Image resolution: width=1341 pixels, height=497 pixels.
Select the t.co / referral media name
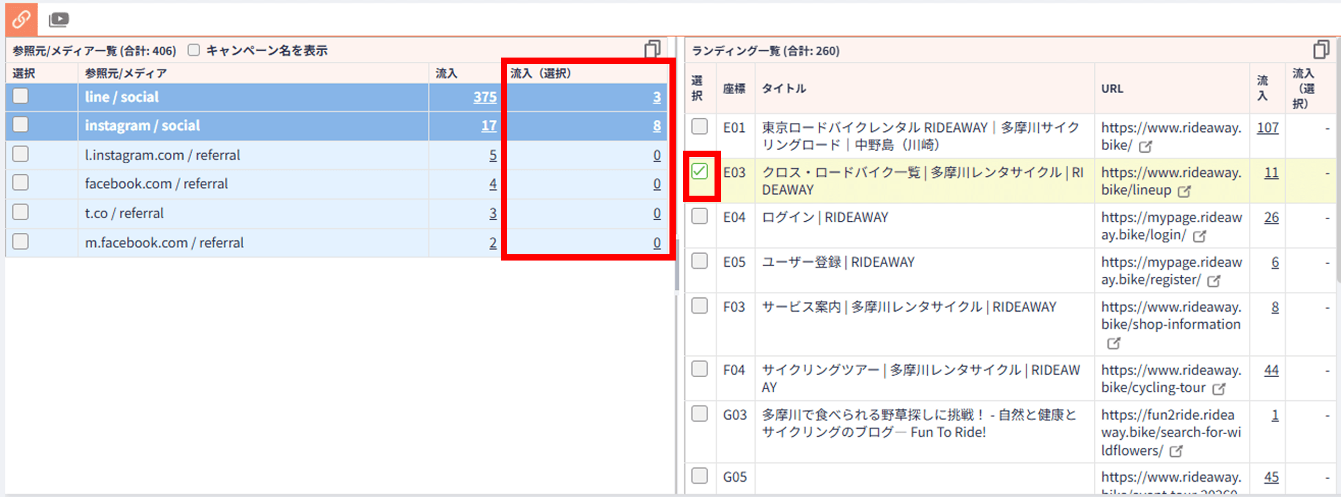(124, 213)
